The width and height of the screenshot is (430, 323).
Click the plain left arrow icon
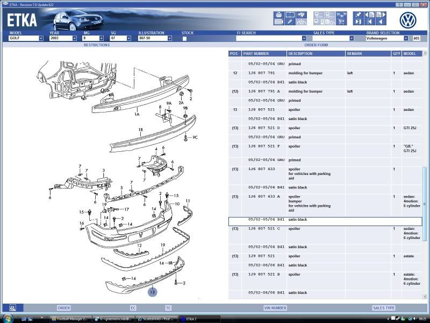tap(381, 22)
